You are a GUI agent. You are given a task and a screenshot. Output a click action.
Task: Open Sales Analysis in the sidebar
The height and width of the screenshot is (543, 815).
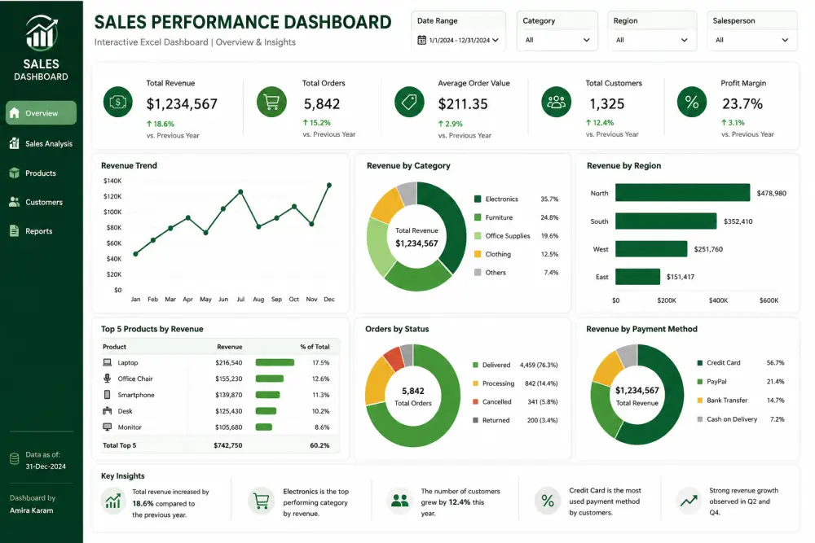41,143
